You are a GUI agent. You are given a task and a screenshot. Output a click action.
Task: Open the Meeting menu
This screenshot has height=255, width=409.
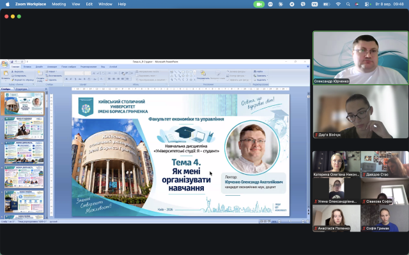pyautogui.click(x=59, y=4)
